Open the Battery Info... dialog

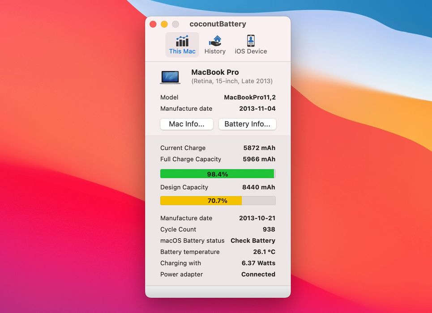click(248, 124)
